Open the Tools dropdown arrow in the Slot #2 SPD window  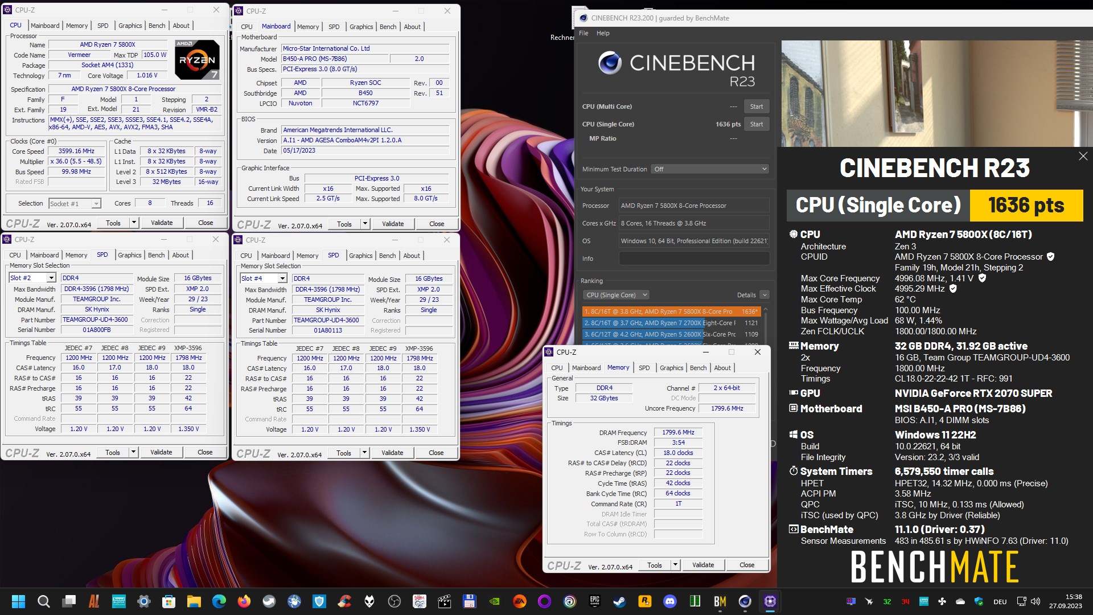tap(133, 452)
